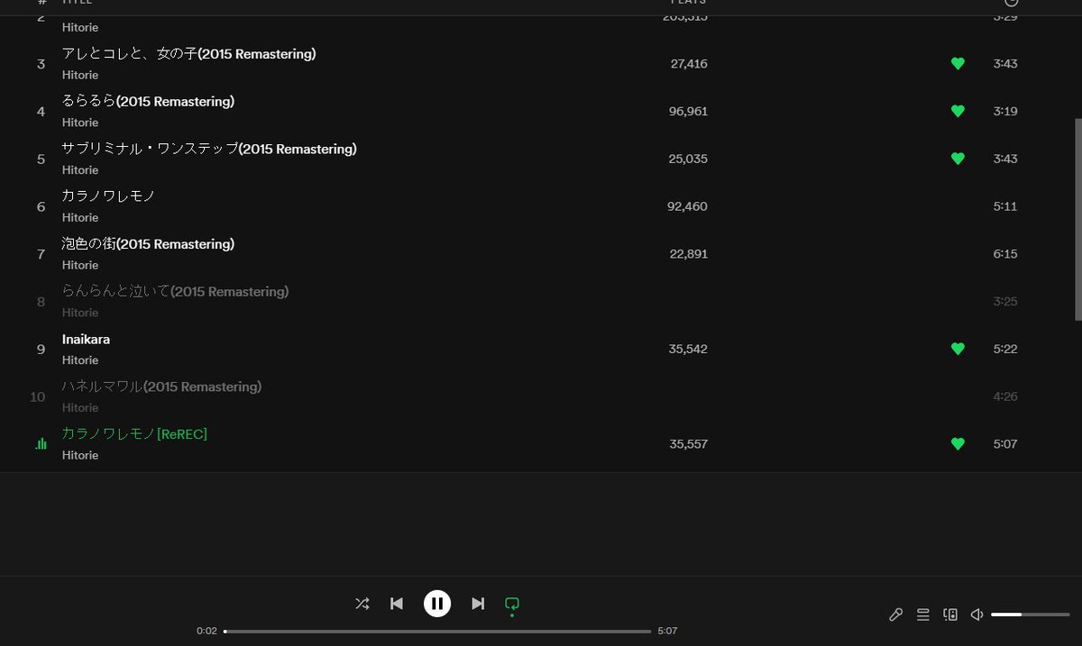Seek within the playback progress bar

coord(437,632)
